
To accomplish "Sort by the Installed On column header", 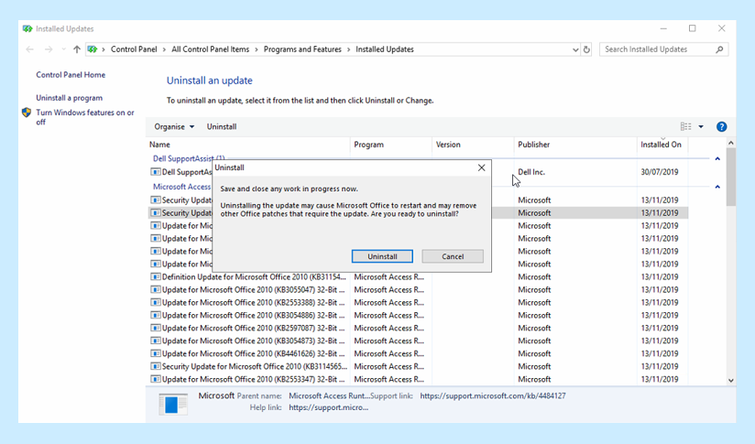I will click(x=662, y=145).
